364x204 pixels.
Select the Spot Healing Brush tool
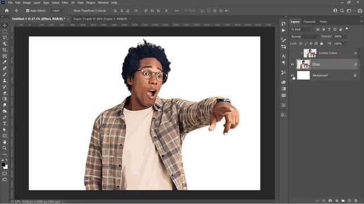point(5,68)
